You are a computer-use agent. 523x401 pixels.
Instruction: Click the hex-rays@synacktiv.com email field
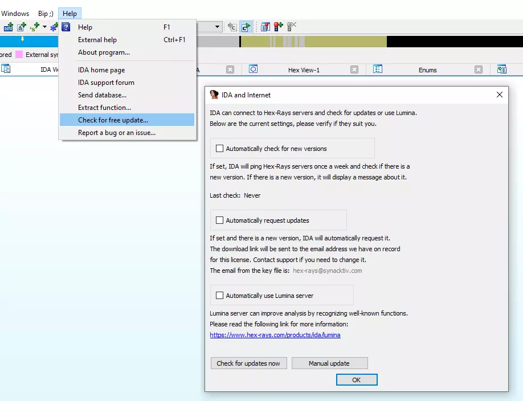pyautogui.click(x=327, y=271)
